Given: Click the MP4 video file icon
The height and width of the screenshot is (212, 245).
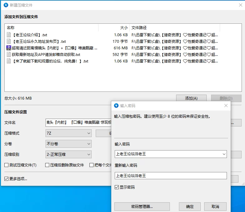Looking at the screenshot, I should [9, 48].
